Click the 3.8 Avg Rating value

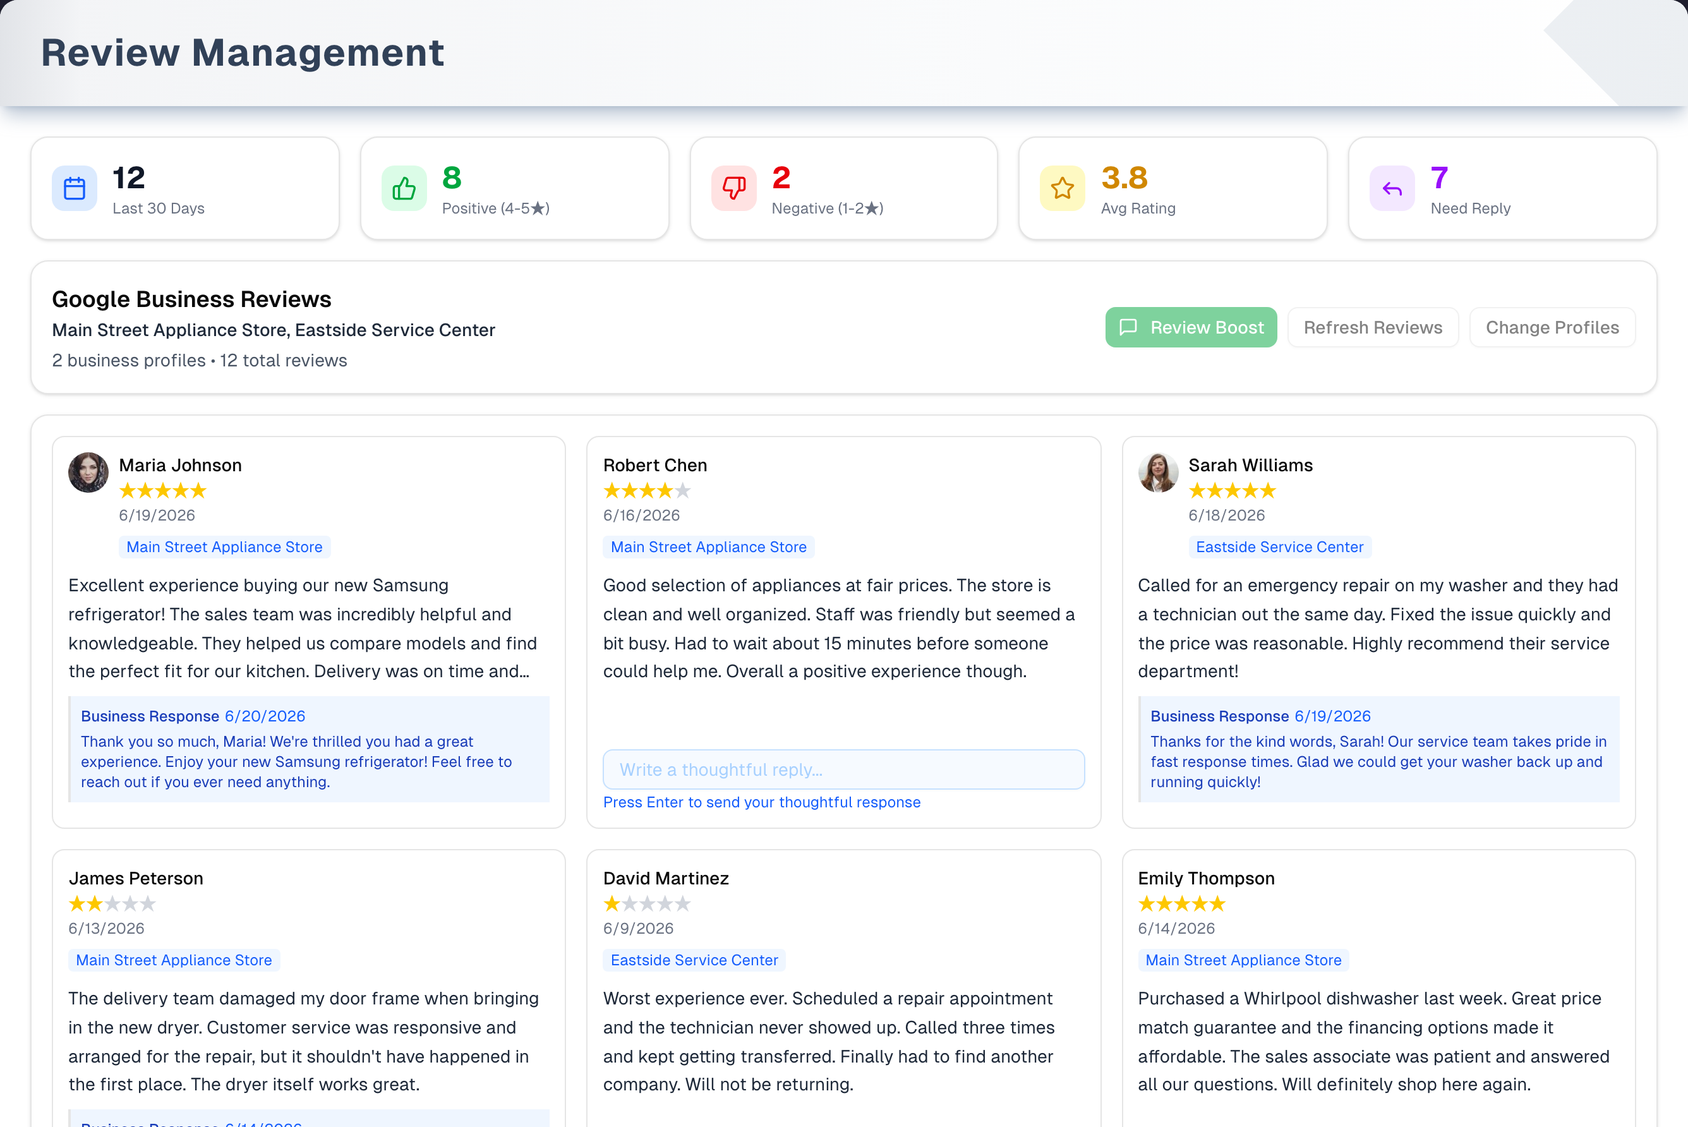1124,178
